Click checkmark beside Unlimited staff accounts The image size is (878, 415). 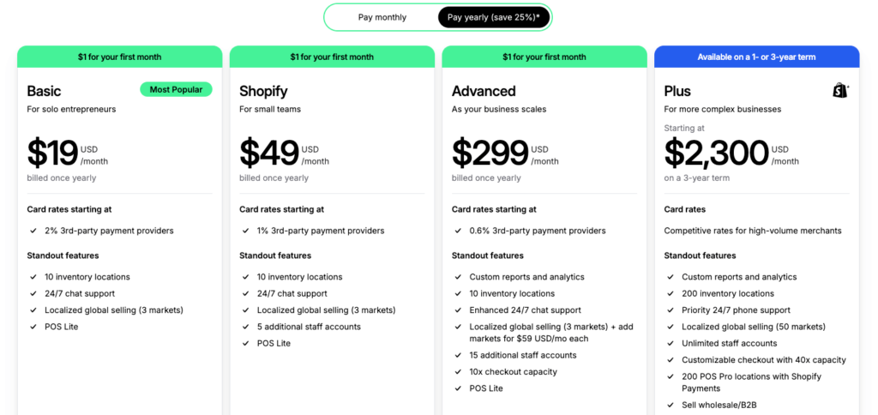point(671,343)
